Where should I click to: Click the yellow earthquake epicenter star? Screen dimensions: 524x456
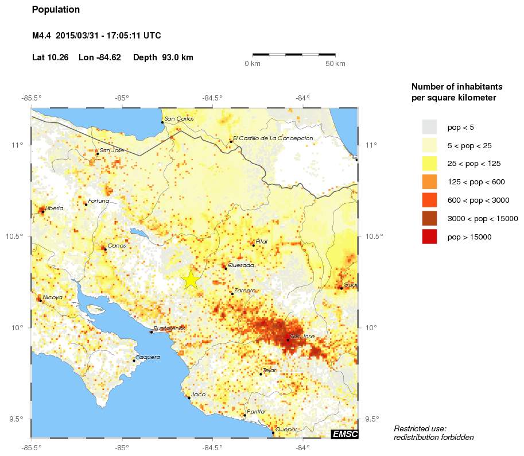click(192, 280)
